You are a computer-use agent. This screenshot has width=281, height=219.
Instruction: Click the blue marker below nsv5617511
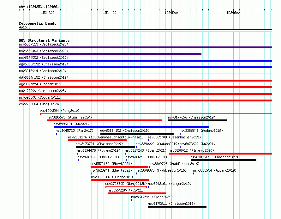[132, 200]
